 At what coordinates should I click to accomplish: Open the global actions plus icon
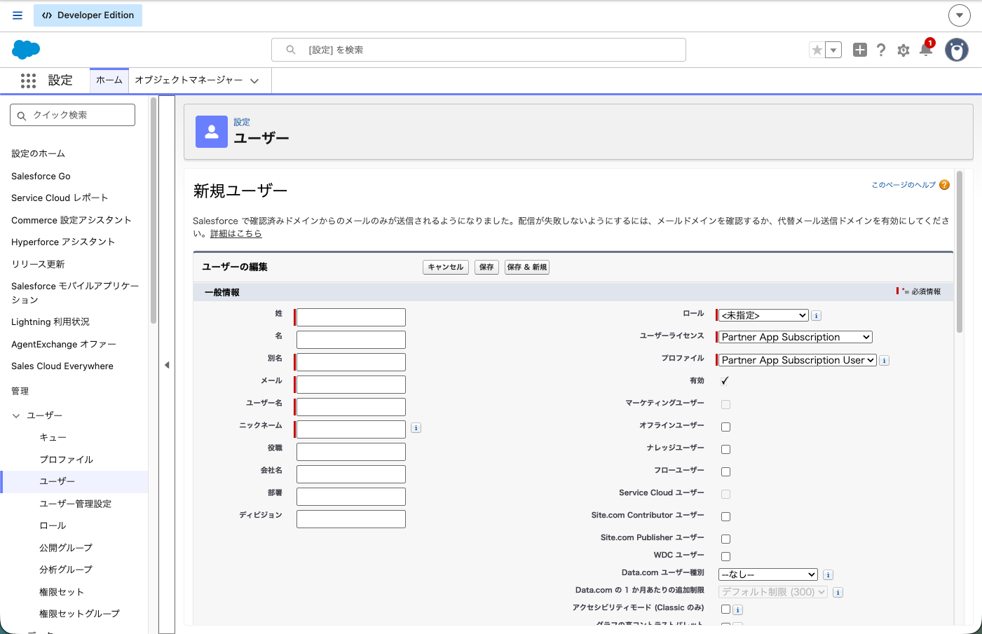click(860, 50)
